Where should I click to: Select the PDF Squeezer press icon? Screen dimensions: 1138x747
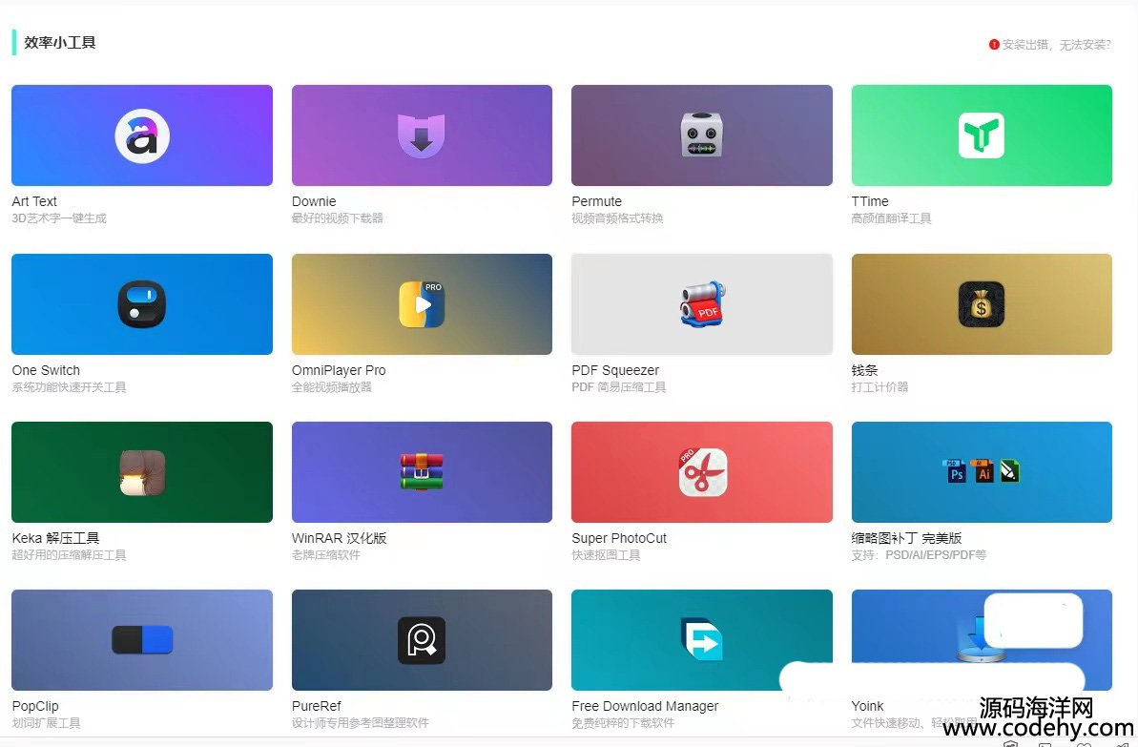[702, 304]
